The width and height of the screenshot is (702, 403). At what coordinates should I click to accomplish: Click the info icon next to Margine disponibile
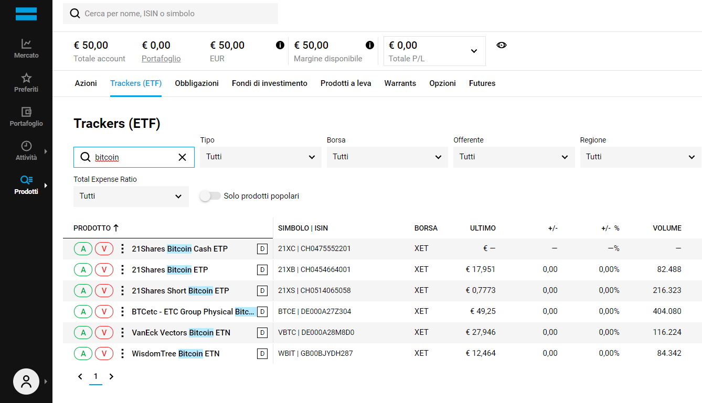point(370,45)
